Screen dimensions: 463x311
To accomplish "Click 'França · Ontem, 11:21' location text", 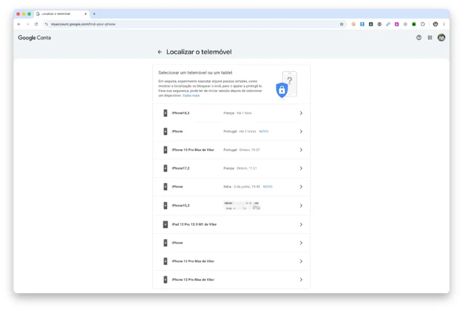I will click(x=240, y=168).
